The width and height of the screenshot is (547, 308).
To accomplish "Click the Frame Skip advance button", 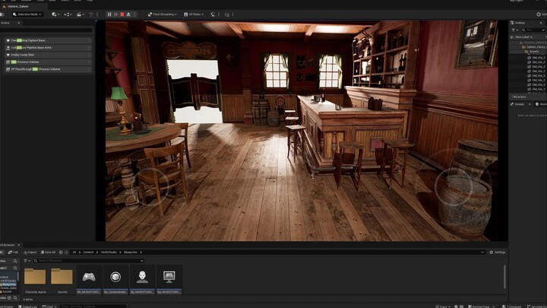I will (115, 14).
